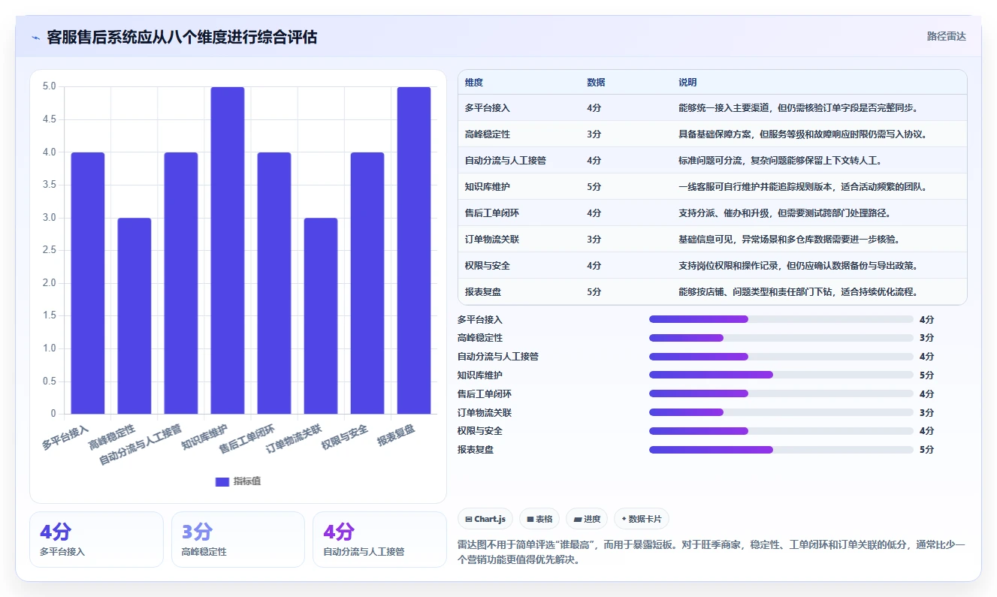
Task: Click the description starting '支持分派、催办和升级'
Action: 784,213
